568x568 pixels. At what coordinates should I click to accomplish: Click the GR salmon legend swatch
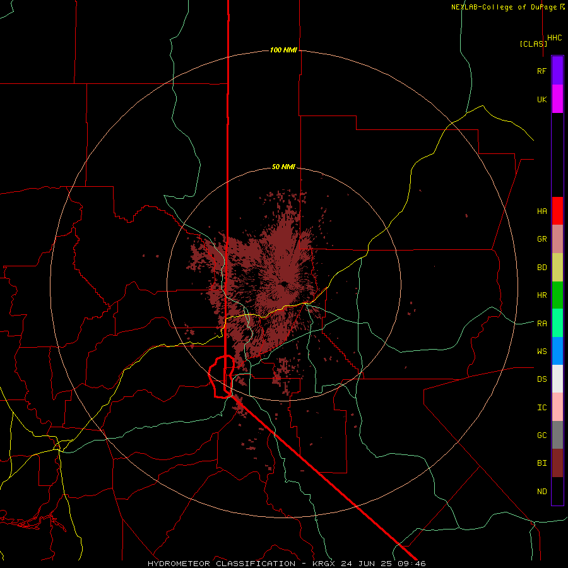(x=557, y=239)
